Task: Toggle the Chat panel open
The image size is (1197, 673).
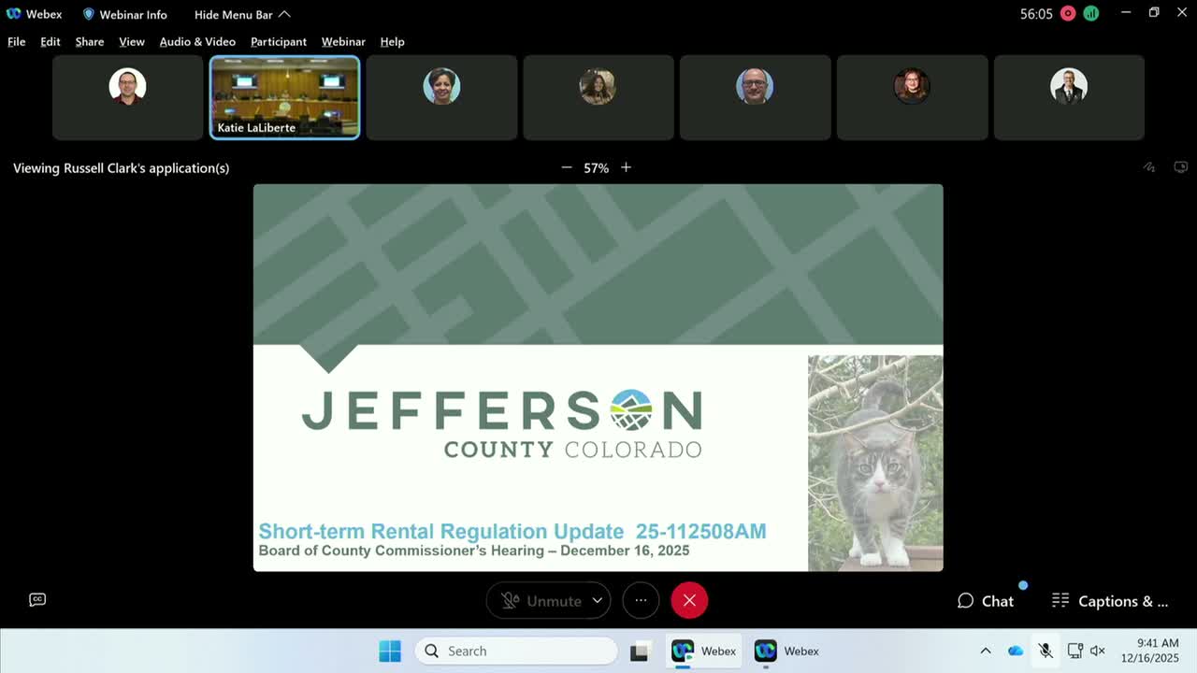Action: click(x=986, y=601)
